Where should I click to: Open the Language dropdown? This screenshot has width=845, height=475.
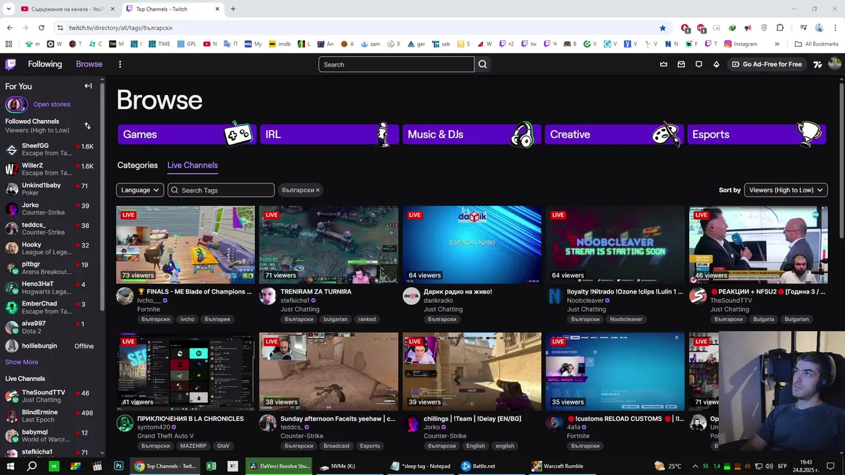tap(140, 190)
